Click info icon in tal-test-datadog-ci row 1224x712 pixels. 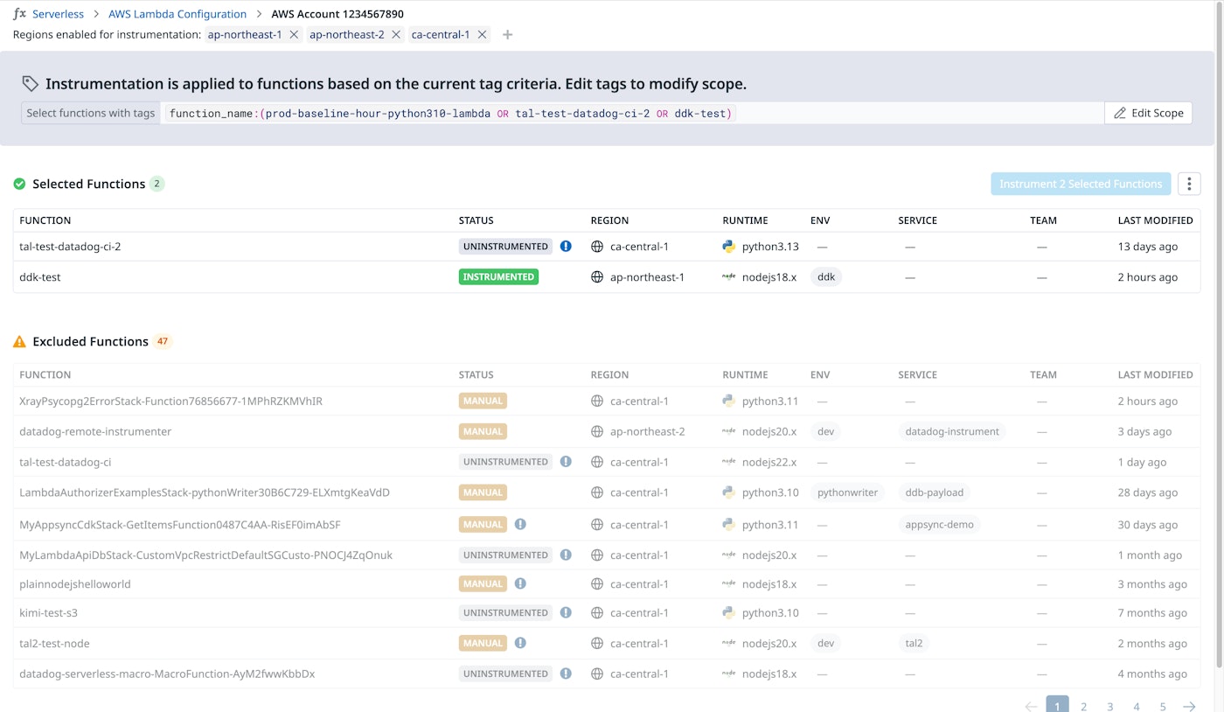566,462
